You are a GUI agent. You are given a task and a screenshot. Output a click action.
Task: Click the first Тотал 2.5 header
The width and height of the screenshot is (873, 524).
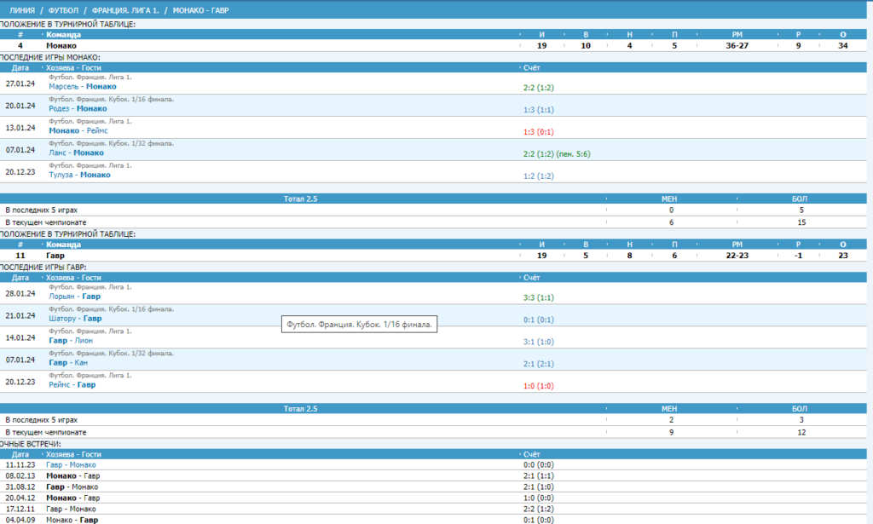tap(300, 199)
